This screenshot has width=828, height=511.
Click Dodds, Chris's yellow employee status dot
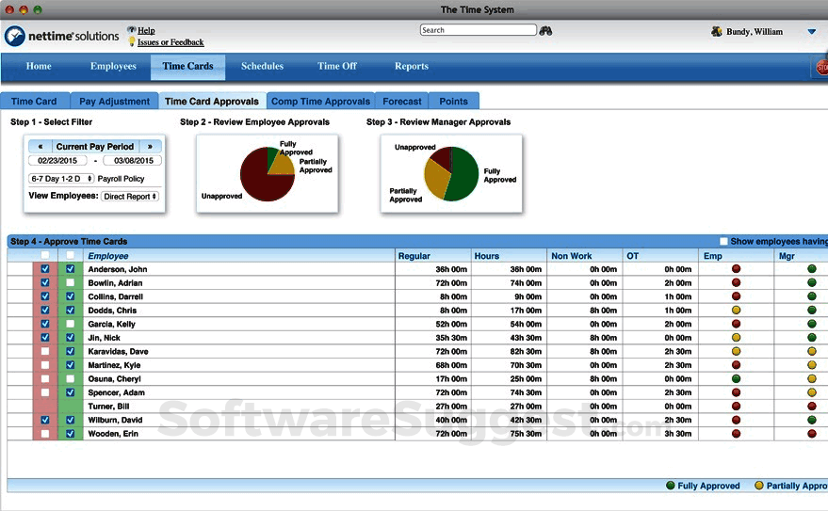coord(737,311)
